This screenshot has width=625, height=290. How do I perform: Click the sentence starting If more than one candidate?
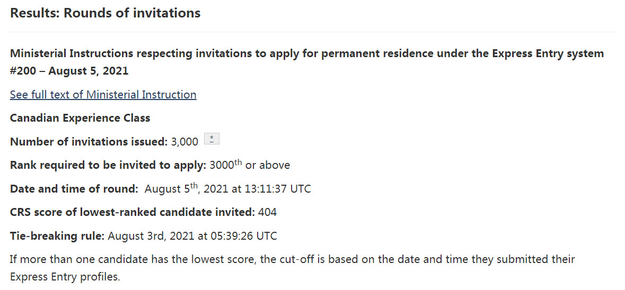[x=292, y=259]
